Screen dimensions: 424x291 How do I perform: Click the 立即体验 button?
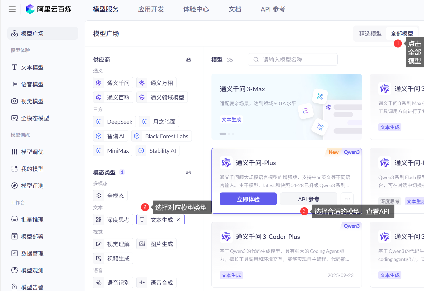[x=248, y=199]
